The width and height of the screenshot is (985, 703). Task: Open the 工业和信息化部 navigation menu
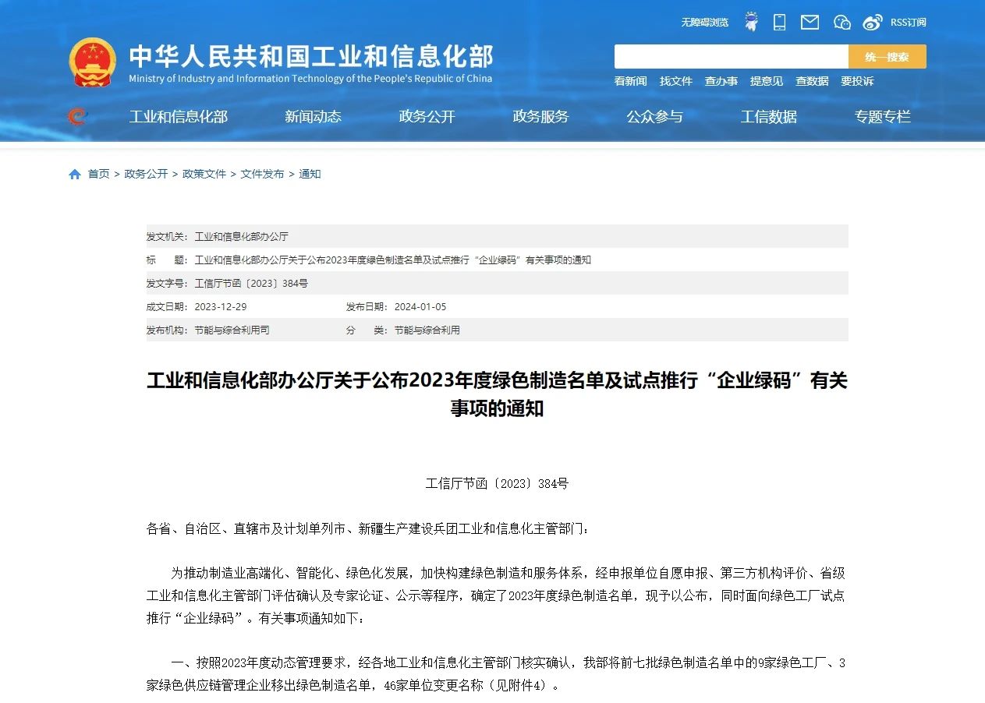point(178,117)
